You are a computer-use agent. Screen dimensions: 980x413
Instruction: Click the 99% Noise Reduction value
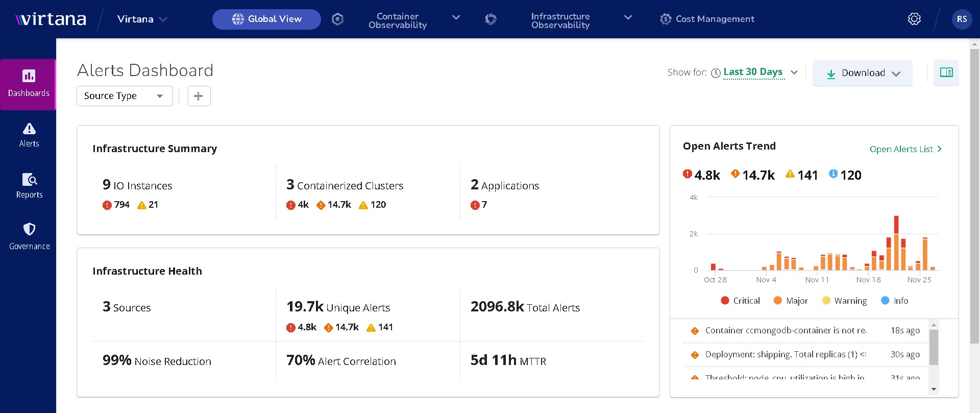pos(157,360)
